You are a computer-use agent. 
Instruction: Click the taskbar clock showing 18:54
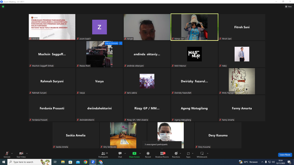coord(281,162)
